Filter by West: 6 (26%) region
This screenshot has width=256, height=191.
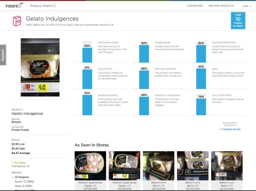(x=24, y=186)
